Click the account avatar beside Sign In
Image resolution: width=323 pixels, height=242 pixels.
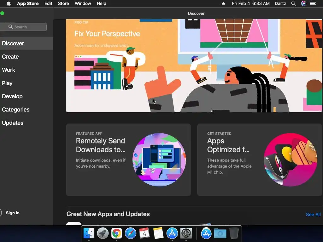click(1, 213)
